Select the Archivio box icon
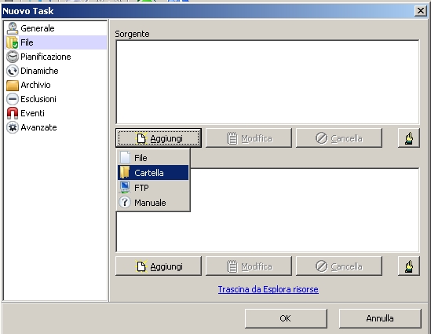The height and width of the screenshot is (334, 431). coord(13,85)
